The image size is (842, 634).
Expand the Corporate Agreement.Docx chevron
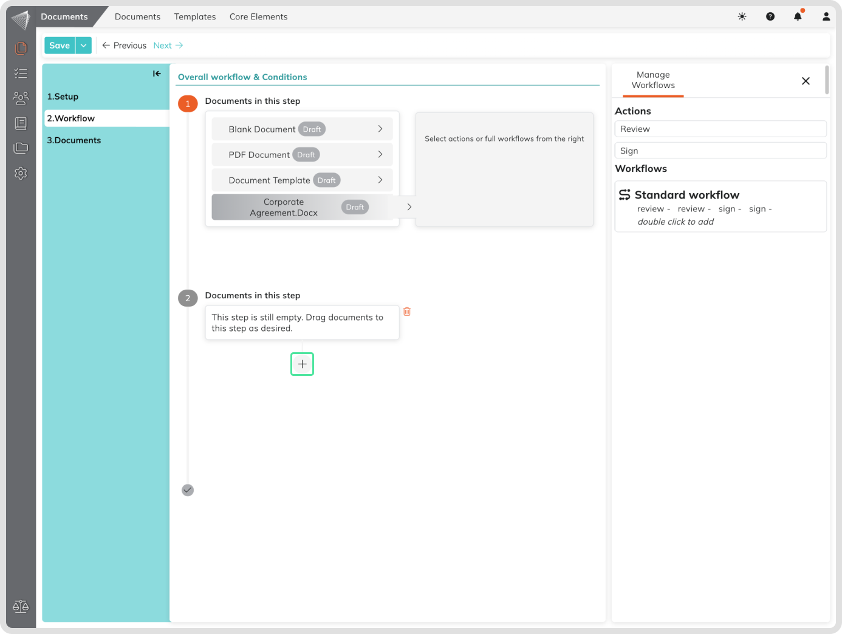[x=409, y=207]
